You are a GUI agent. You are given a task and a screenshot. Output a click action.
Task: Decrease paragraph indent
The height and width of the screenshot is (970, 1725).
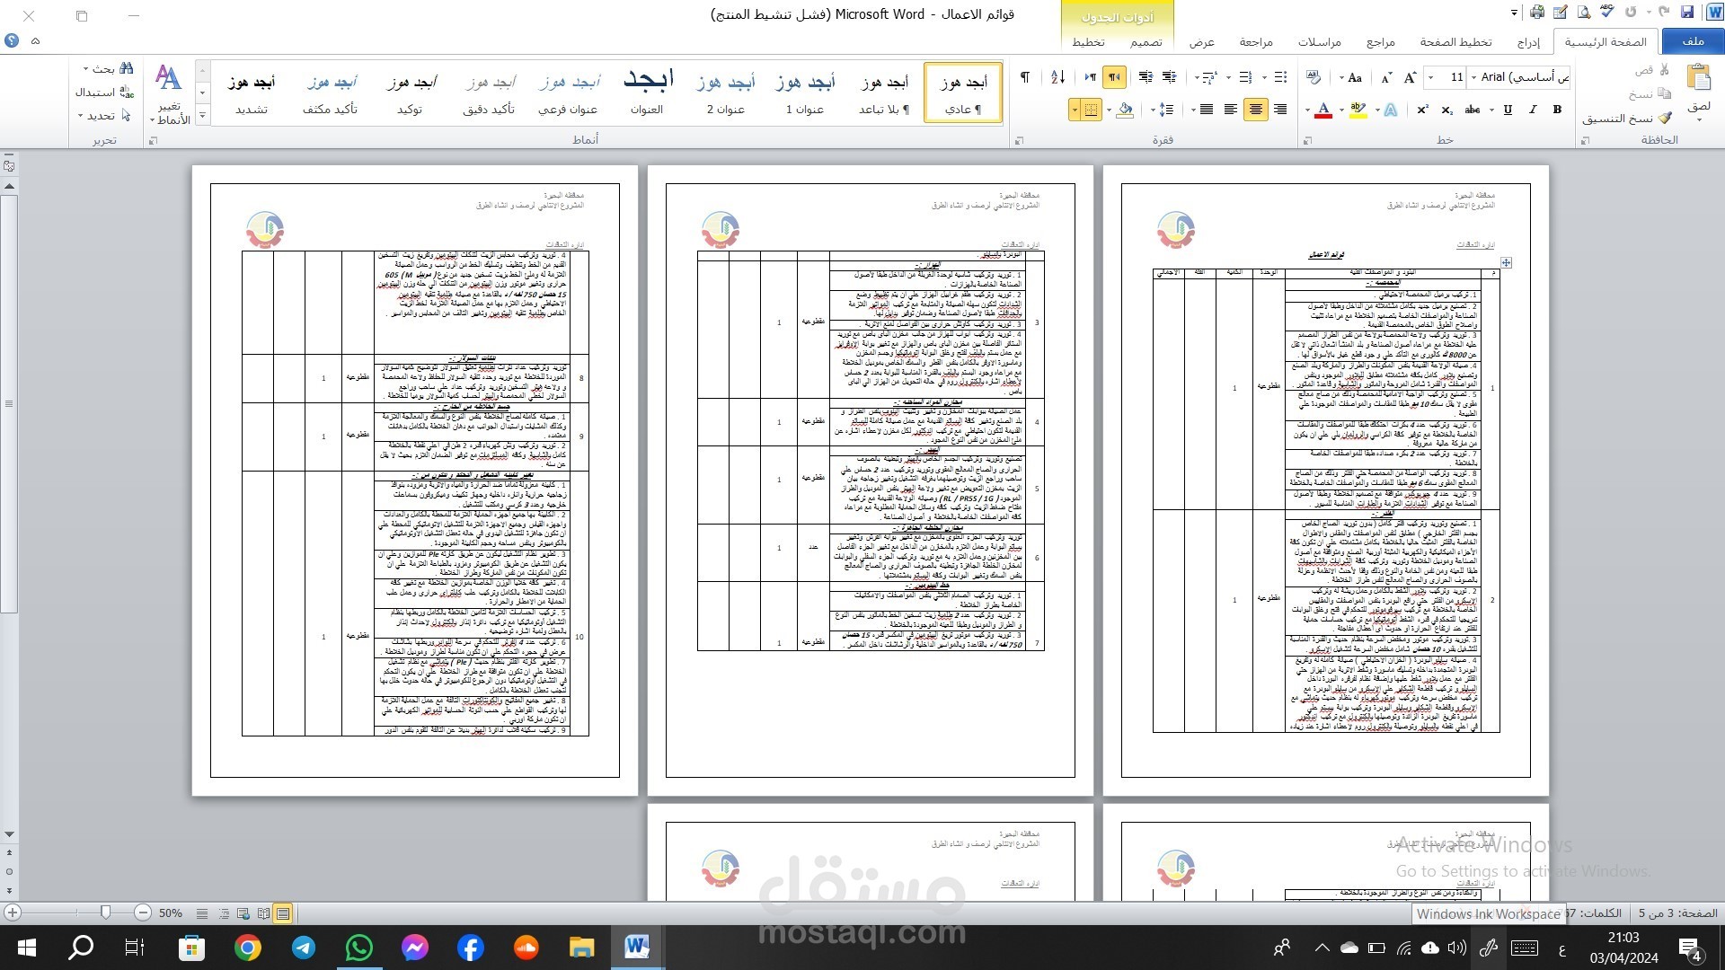point(1170,77)
